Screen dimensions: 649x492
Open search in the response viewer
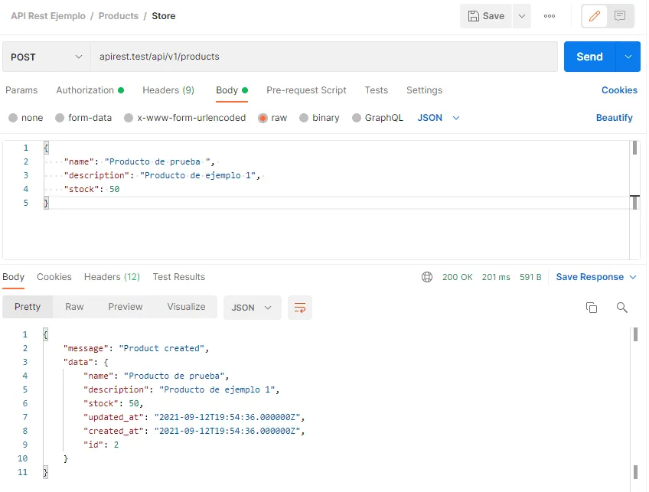(621, 307)
